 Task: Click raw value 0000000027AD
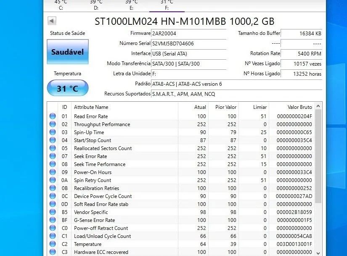(x=294, y=196)
